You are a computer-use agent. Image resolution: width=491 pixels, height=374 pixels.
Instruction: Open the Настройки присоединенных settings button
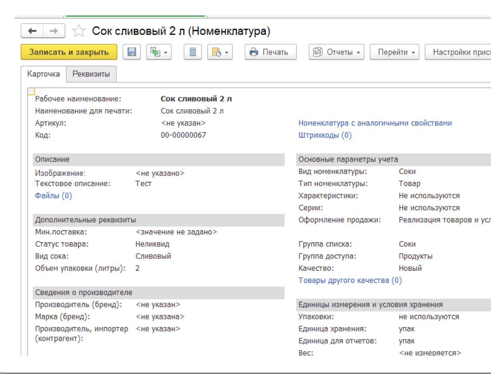pyautogui.click(x=458, y=52)
